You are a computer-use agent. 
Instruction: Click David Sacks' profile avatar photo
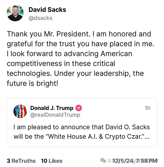[x=15, y=13]
